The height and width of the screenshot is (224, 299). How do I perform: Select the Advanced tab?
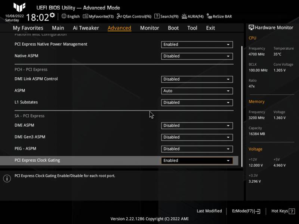[x=119, y=28]
